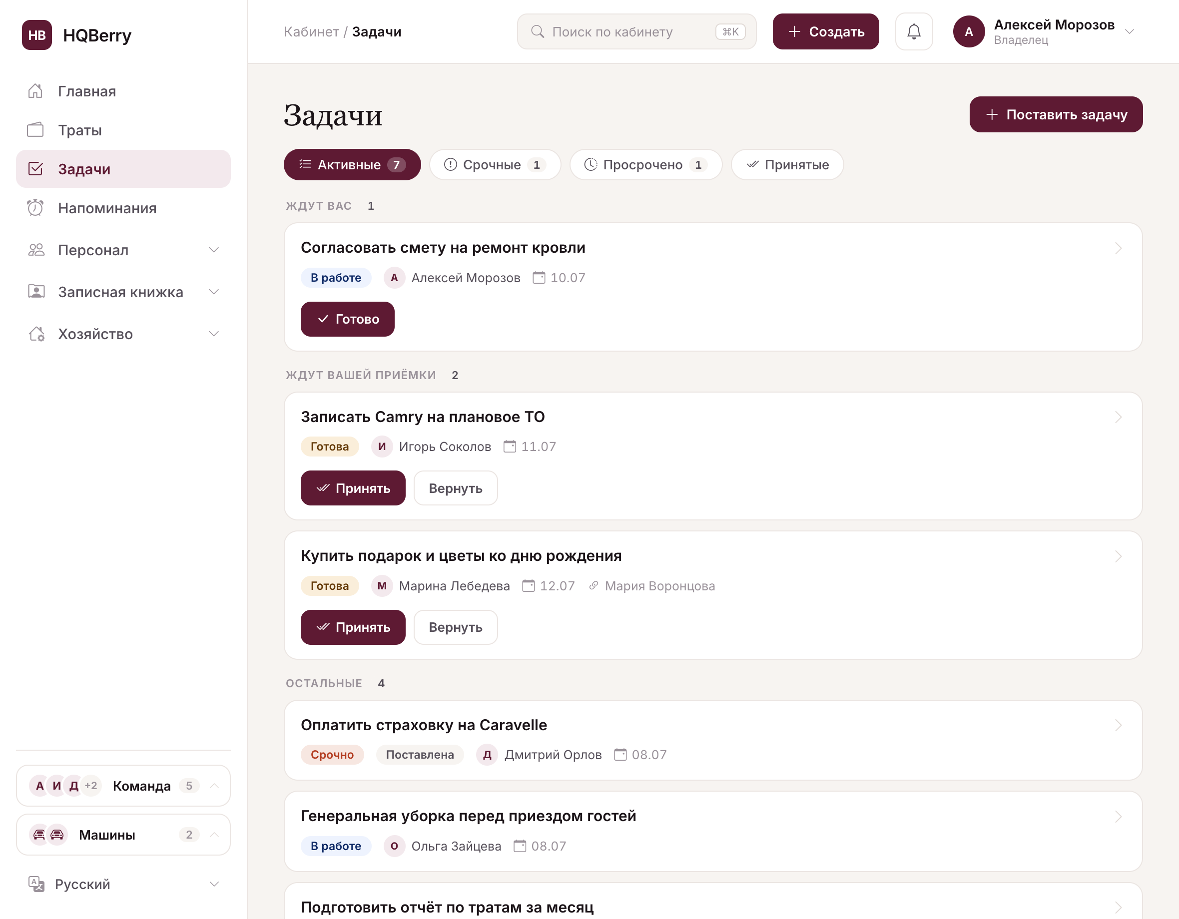Screen dimensions: 1179x919
Task: Click Принять on the Camry task
Action: (x=353, y=488)
